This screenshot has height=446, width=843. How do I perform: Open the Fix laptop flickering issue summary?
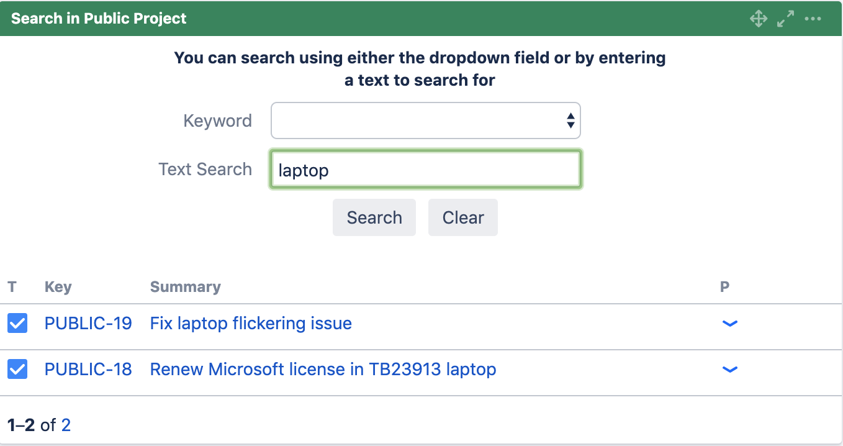coord(251,323)
